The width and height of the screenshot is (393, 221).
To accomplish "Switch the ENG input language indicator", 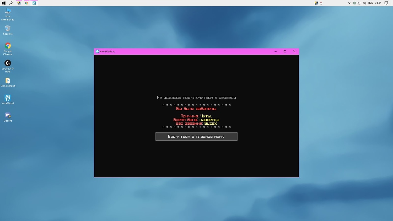I will (370, 3).
